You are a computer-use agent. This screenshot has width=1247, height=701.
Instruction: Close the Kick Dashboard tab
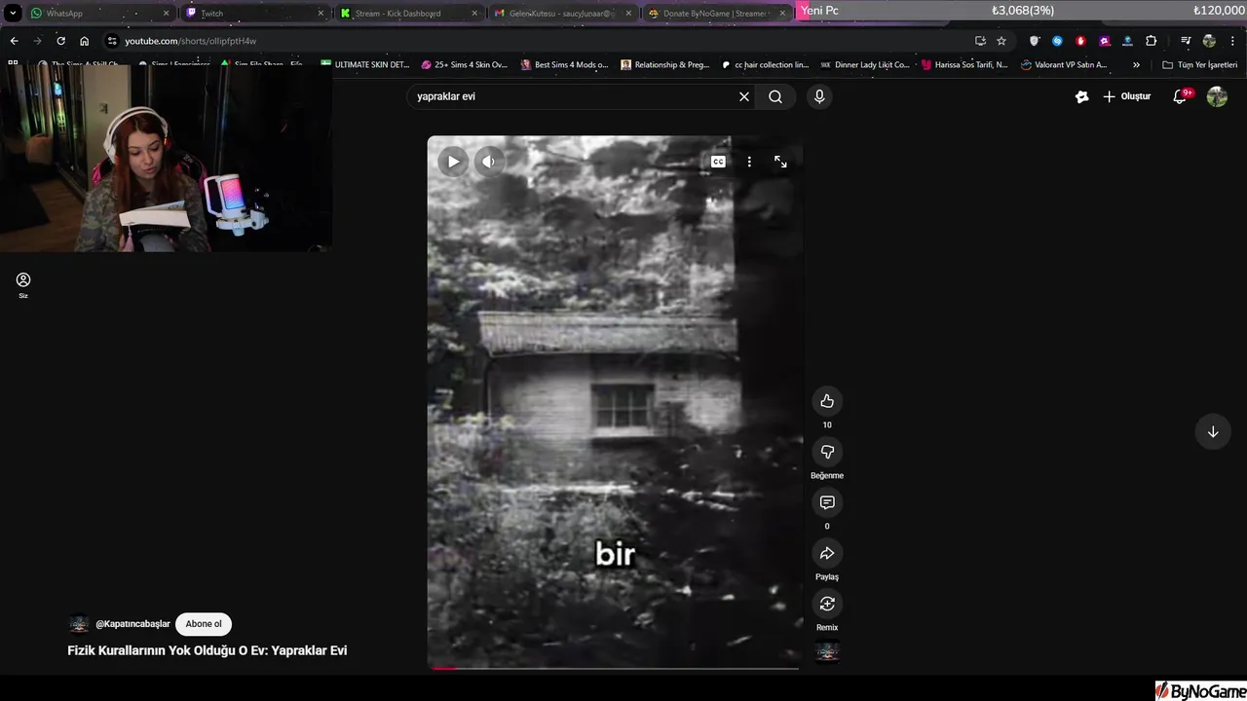(x=474, y=14)
